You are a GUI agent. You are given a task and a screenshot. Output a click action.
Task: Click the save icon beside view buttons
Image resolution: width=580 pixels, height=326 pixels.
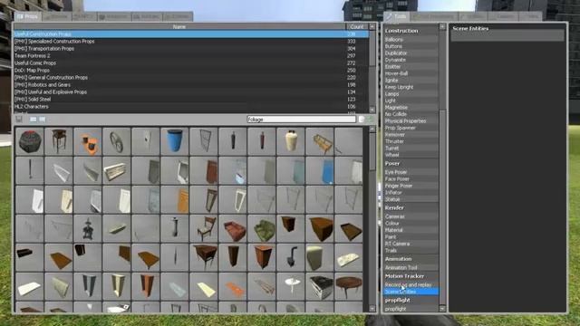(x=19, y=119)
